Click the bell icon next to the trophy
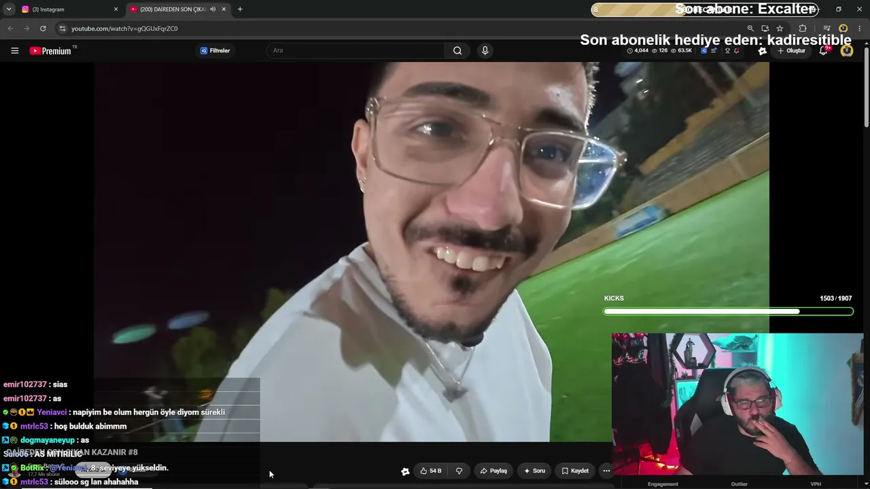Viewport: 870px width, 489px height. click(737, 51)
